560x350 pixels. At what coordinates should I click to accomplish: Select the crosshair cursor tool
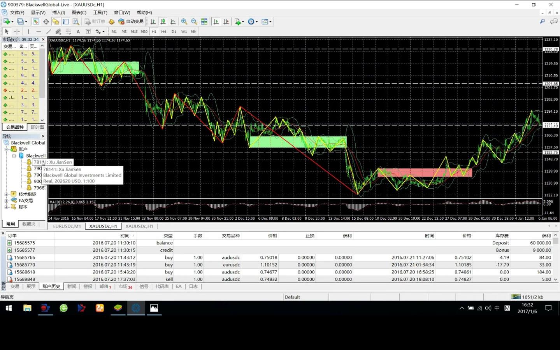17,31
